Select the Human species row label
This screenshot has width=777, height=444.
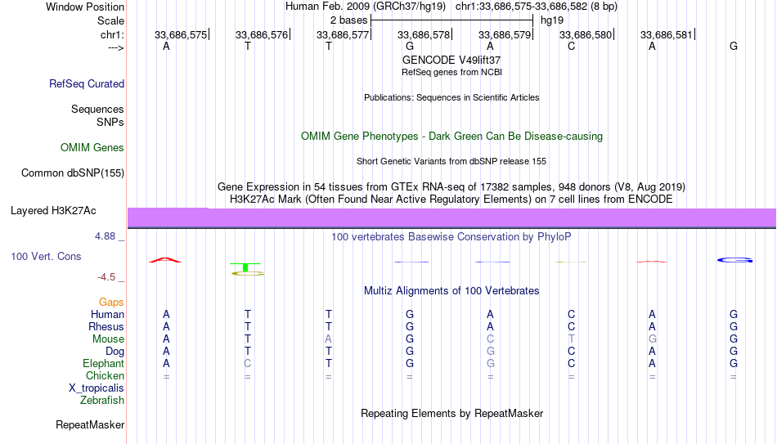coord(107,314)
